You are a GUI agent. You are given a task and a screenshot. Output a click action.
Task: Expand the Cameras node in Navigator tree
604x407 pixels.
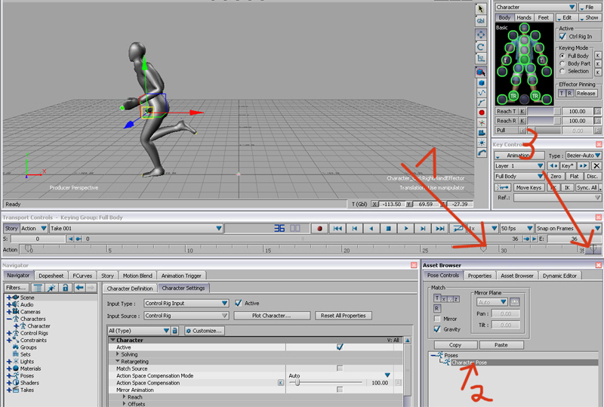[x=9, y=312]
